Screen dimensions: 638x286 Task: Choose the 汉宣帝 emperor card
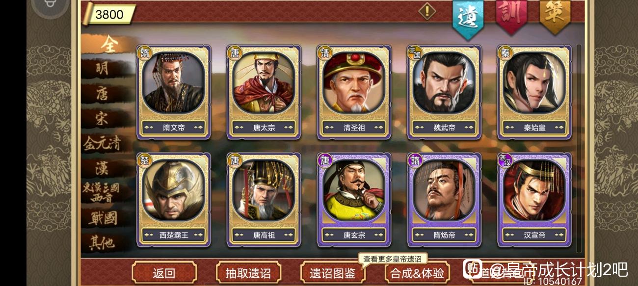coord(535,200)
